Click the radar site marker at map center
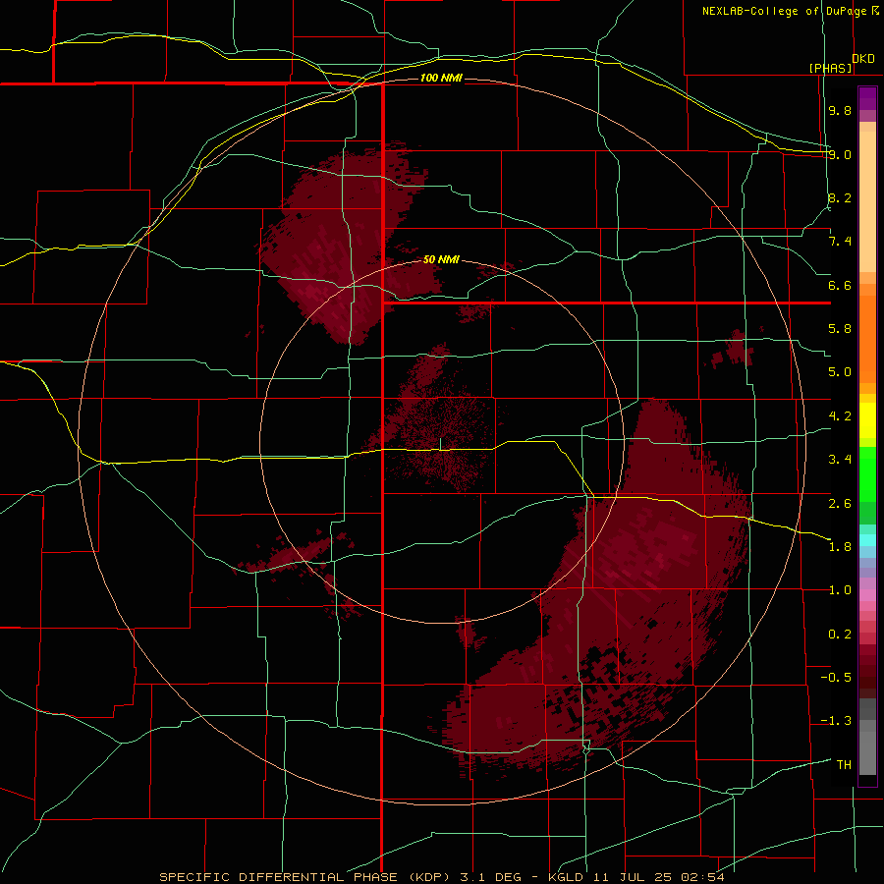The image size is (884, 884). [440, 445]
